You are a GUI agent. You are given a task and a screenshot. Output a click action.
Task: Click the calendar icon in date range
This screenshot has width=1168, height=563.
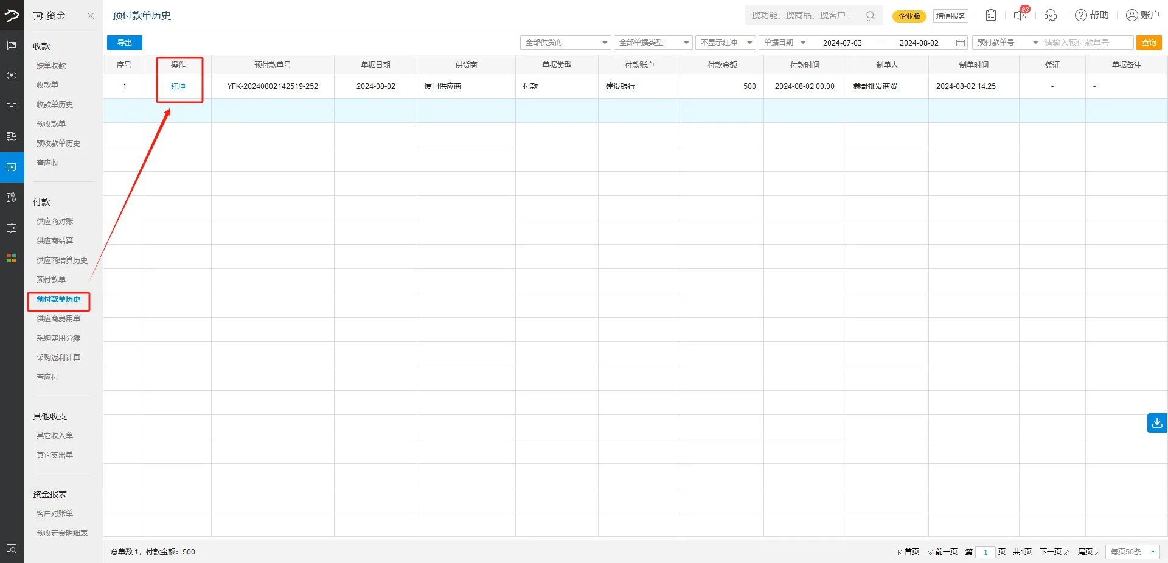(x=961, y=43)
